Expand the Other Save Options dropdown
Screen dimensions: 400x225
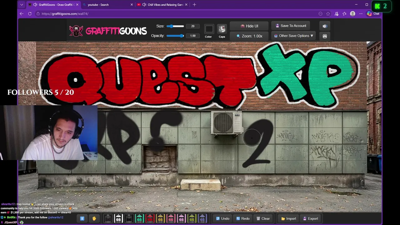point(294,36)
